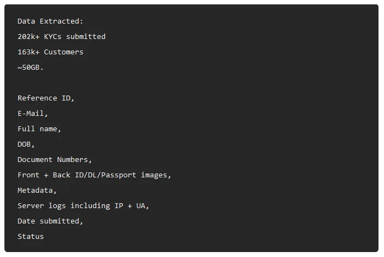Click the 'Server logs including IP + UA,' line
The height and width of the screenshot is (257, 384).
83,206
